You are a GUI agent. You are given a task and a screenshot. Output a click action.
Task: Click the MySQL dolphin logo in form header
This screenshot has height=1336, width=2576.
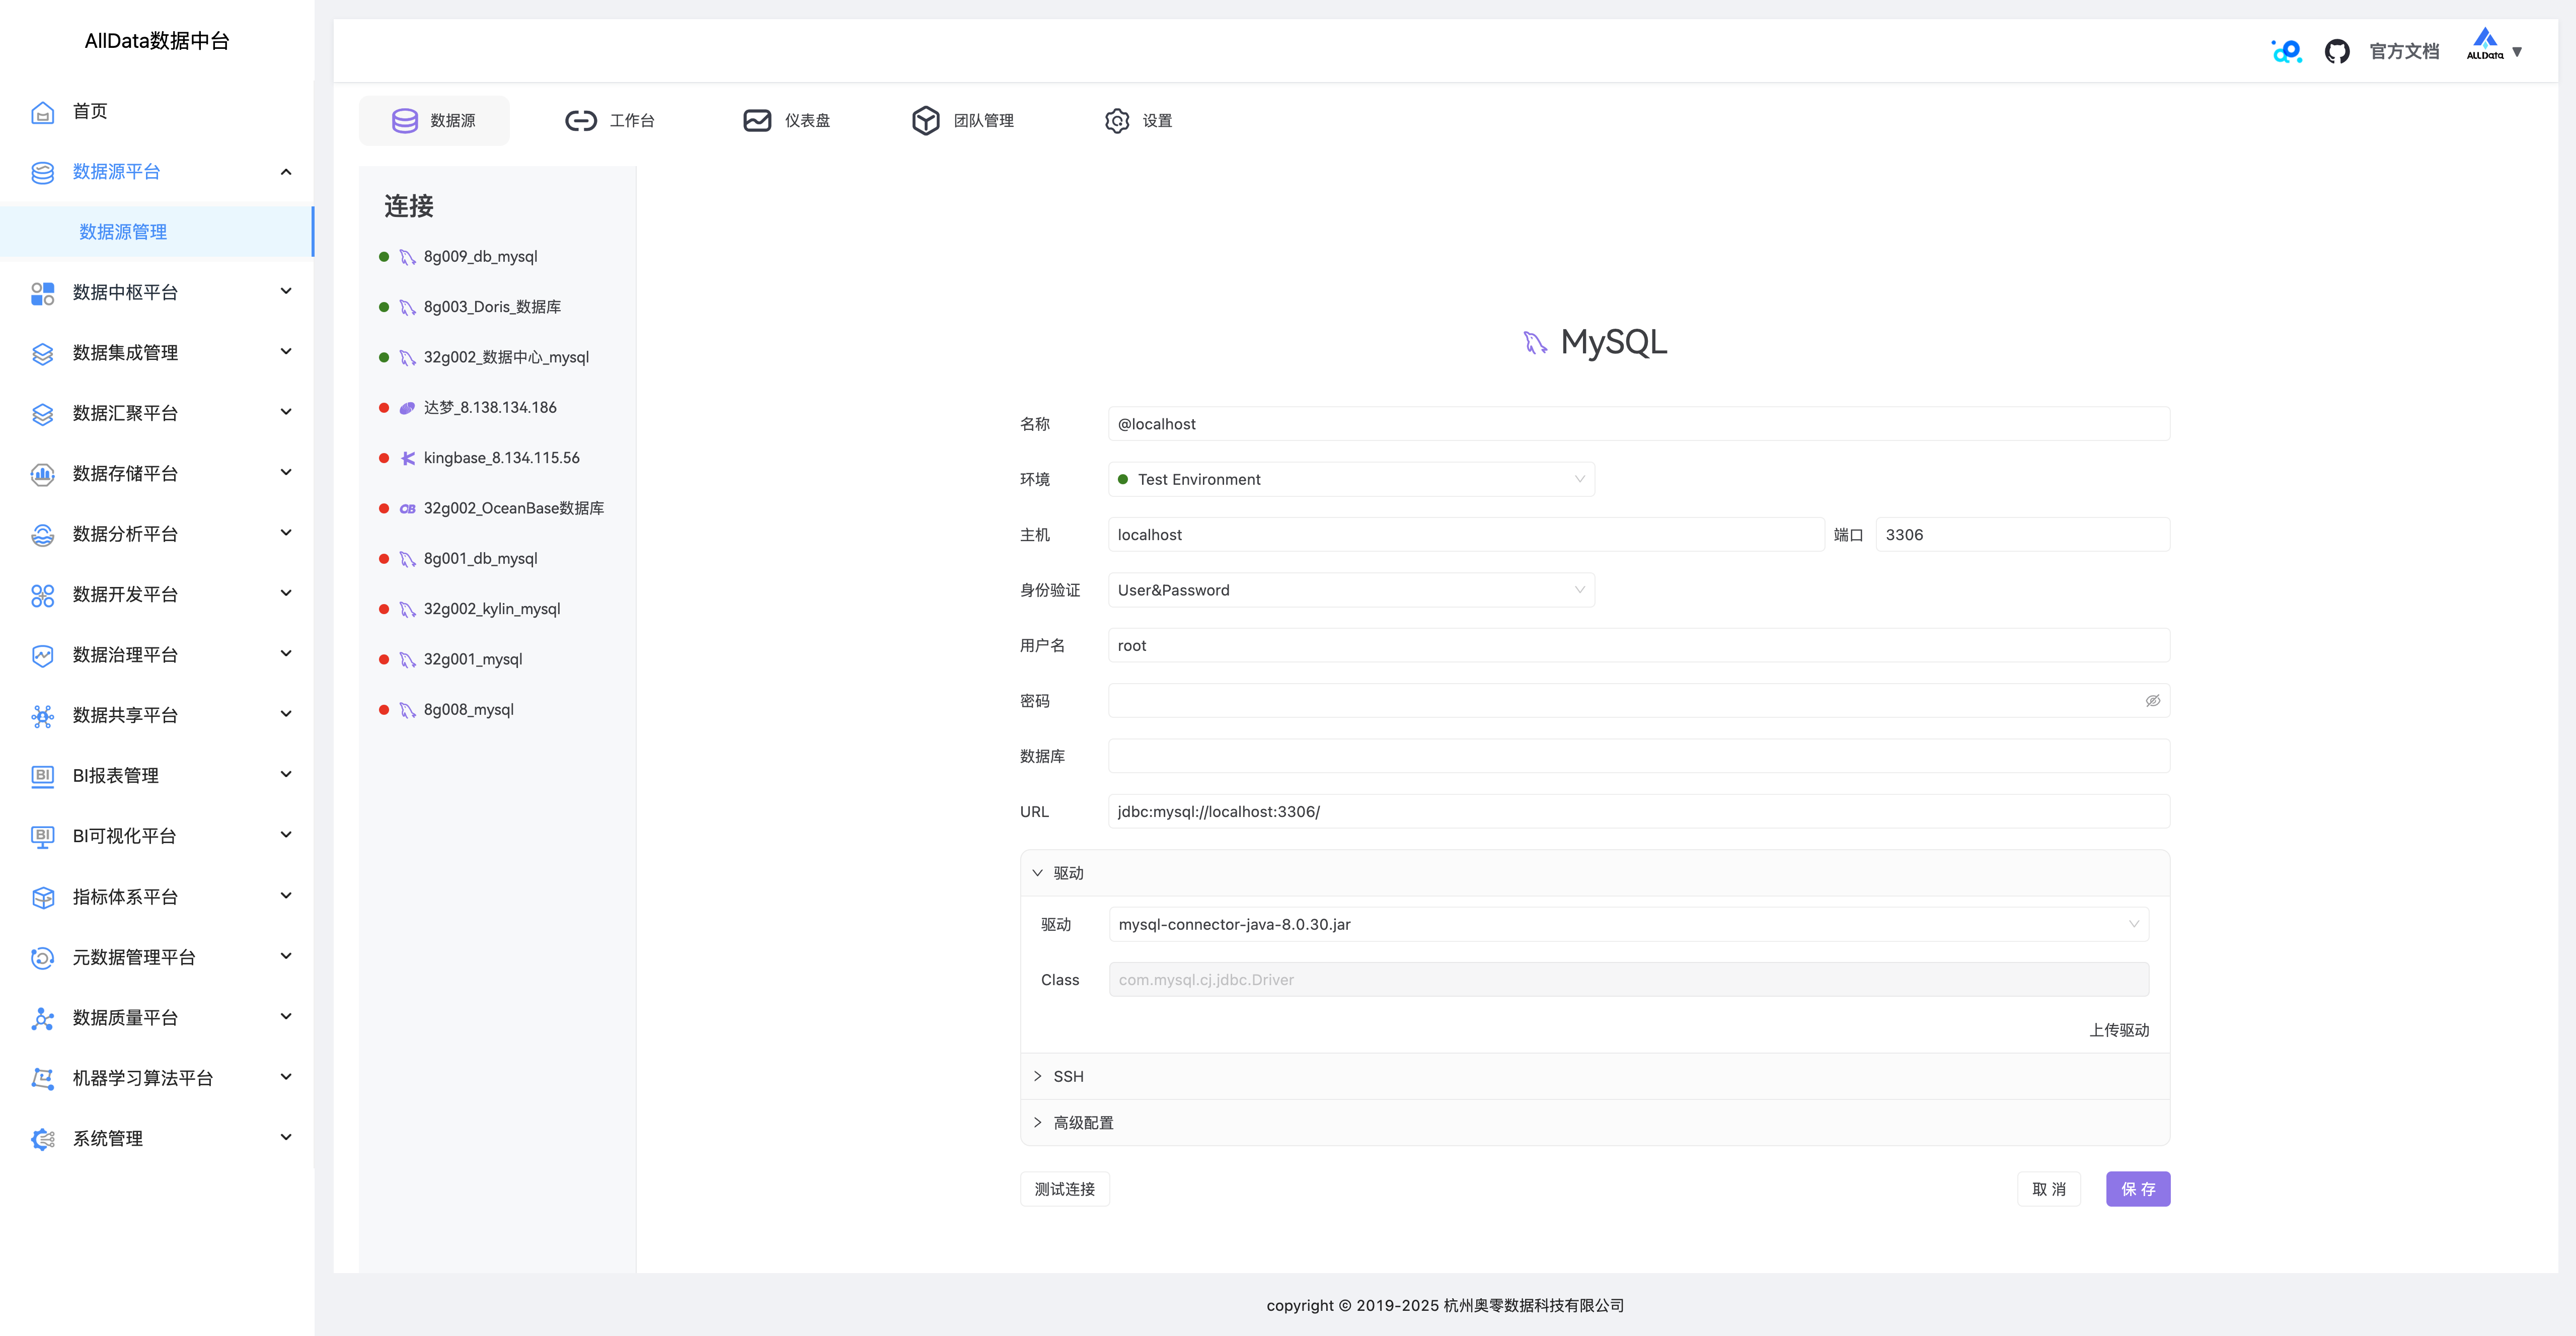pyautogui.click(x=1535, y=343)
